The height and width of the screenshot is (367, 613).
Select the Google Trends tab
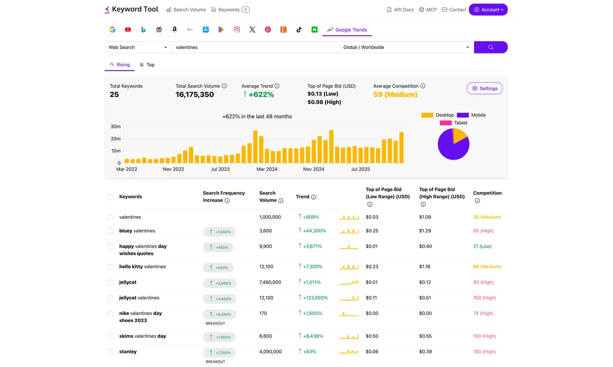click(x=347, y=30)
